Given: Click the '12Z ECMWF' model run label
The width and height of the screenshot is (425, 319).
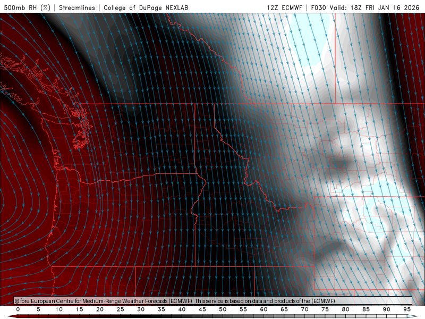Looking at the screenshot, I should click(284, 7).
